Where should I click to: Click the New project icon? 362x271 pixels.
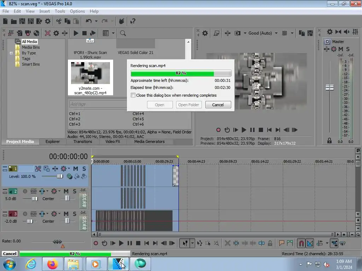click(x=5, y=21)
